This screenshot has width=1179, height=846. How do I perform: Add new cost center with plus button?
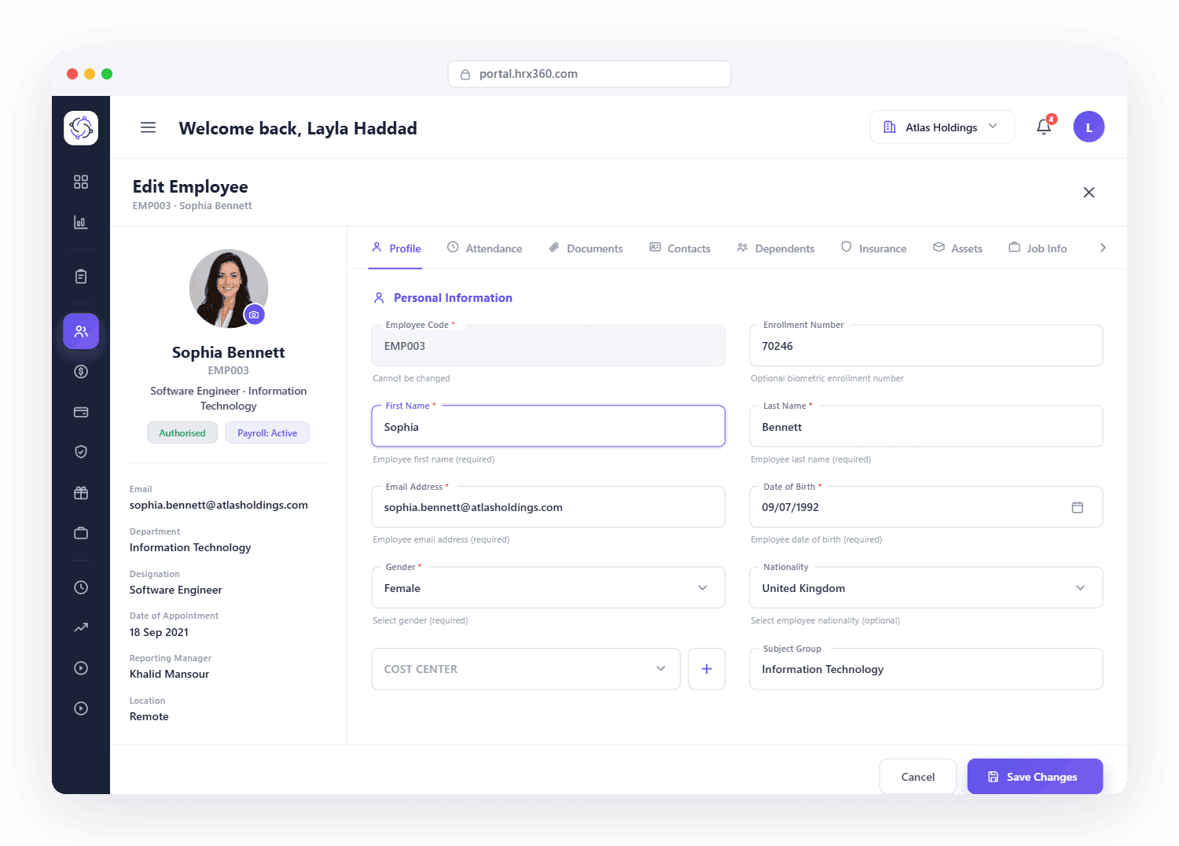click(x=707, y=669)
